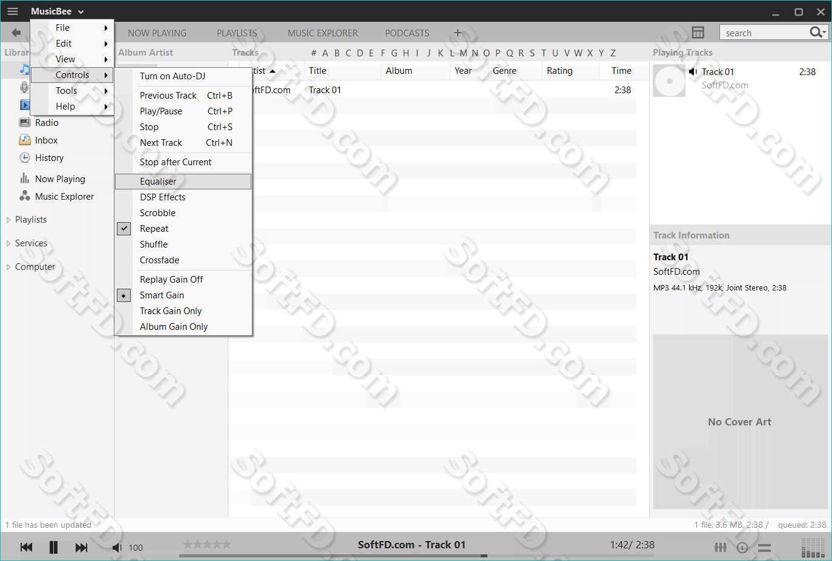Screen dimensions: 832x561
Task: Expand the Help submenu
Action: (x=72, y=106)
